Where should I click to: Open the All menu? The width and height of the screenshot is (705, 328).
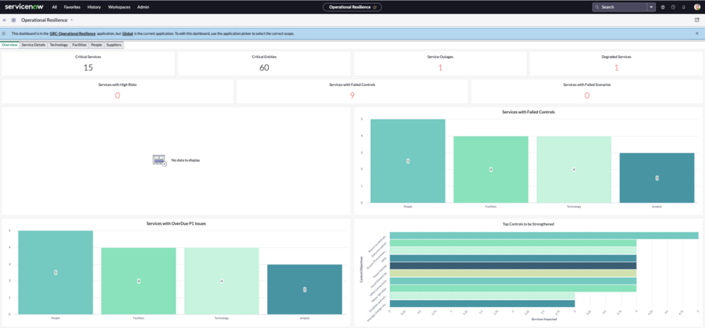54,7
